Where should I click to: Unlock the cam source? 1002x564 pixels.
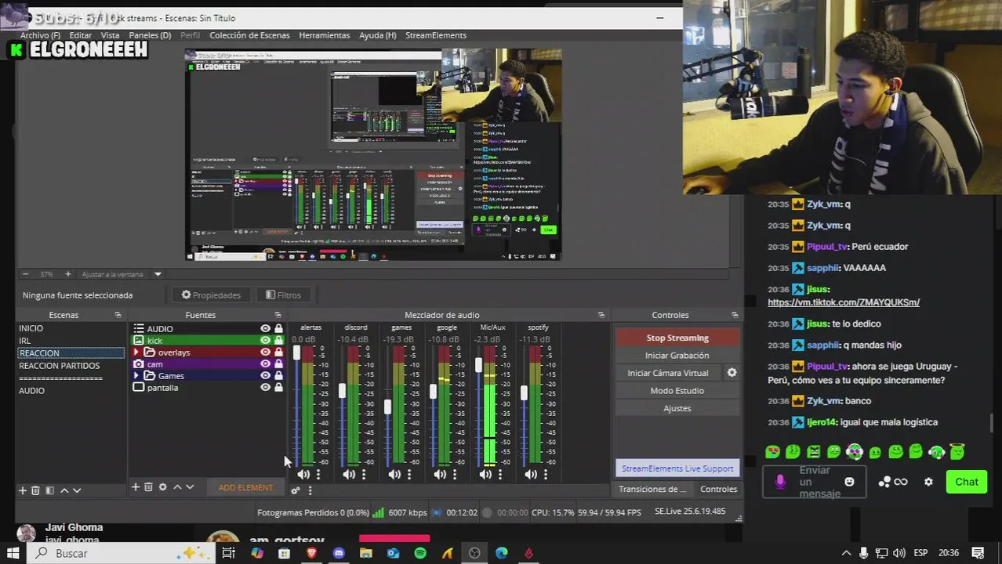tap(278, 364)
